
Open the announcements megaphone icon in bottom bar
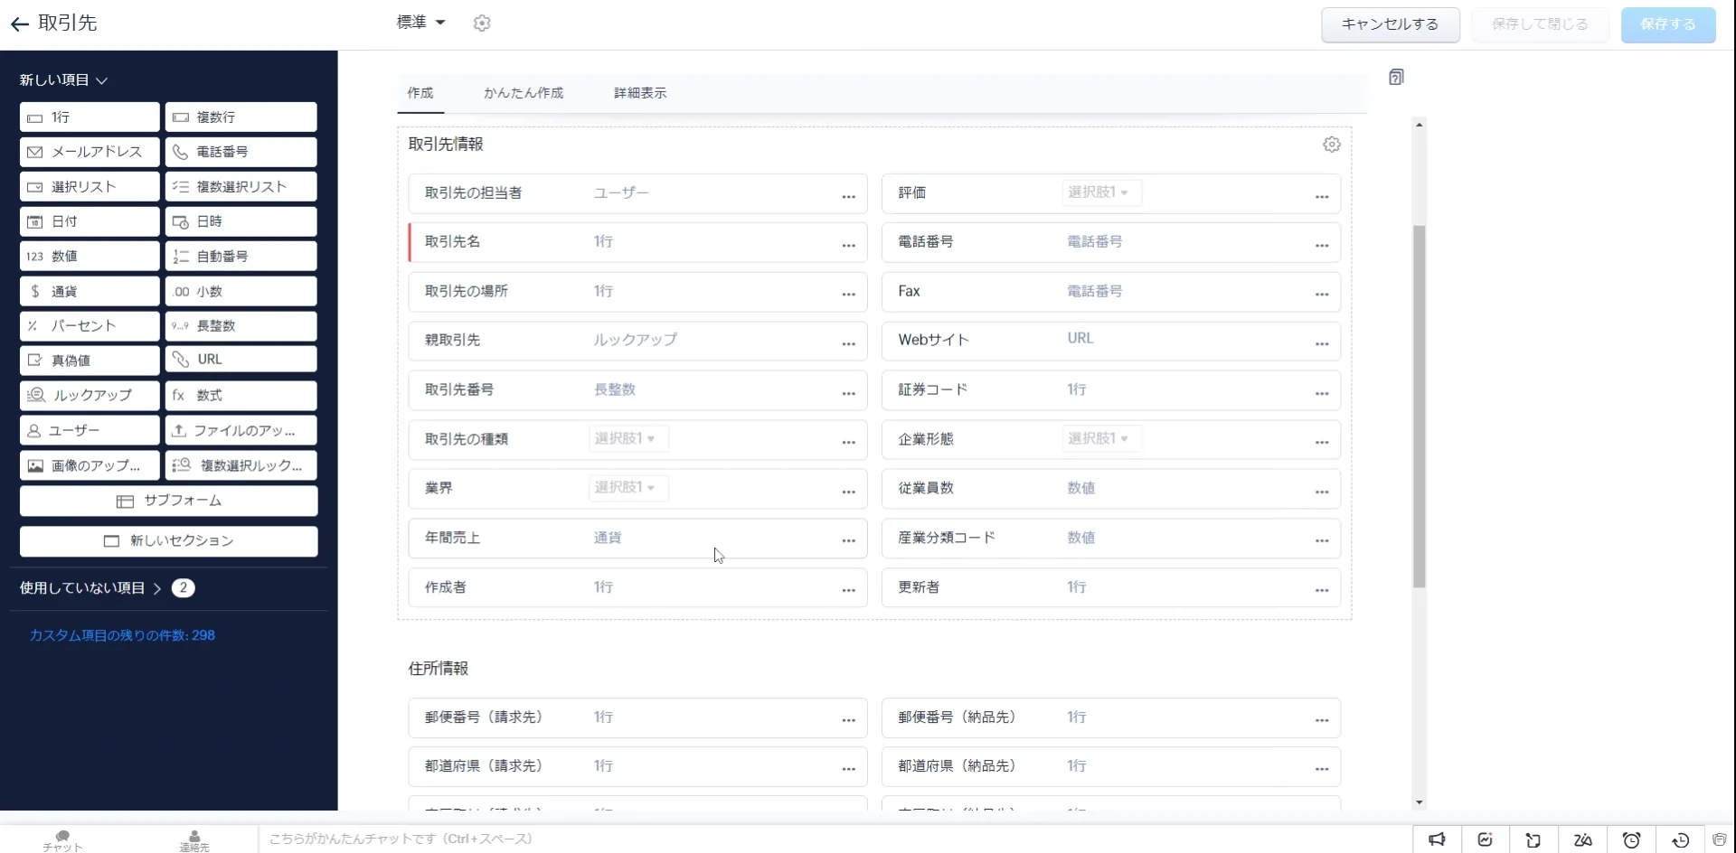(x=1437, y=839)
